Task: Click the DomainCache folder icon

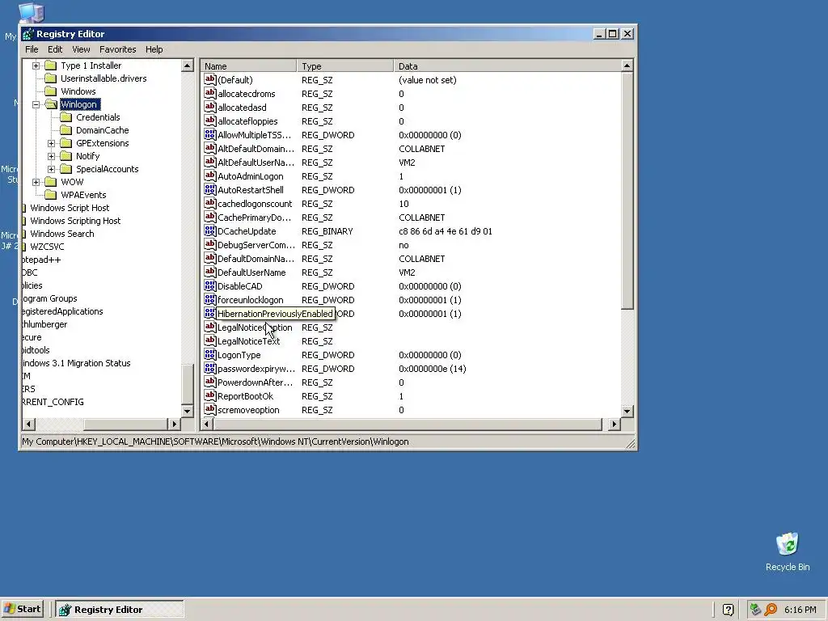Action: (66, 130)
